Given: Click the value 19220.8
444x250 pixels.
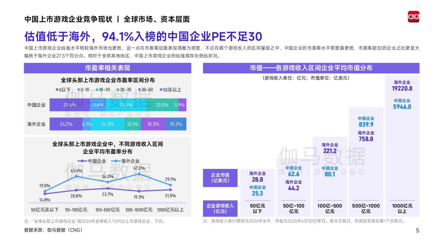Looking at the screenshot, I should [402, 89].
